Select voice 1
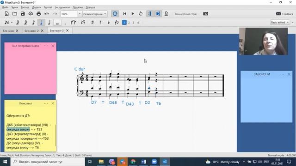296x166 pixels. point(124,23)
